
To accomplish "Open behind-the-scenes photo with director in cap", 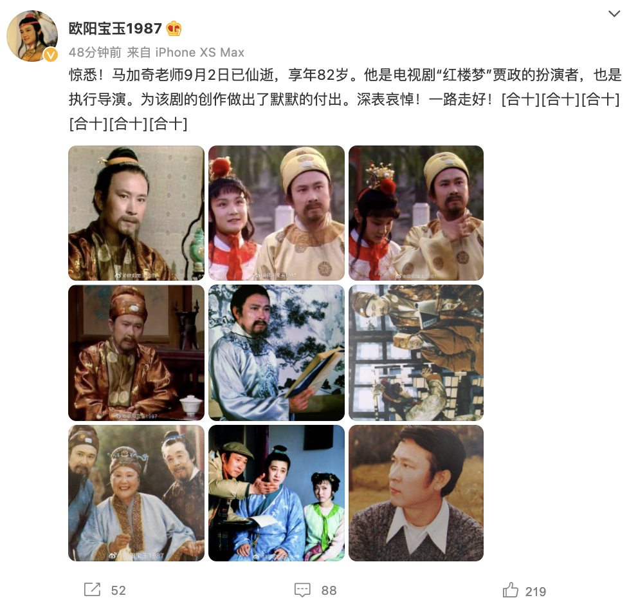I will pyautogui.click(x=277, y=493).
